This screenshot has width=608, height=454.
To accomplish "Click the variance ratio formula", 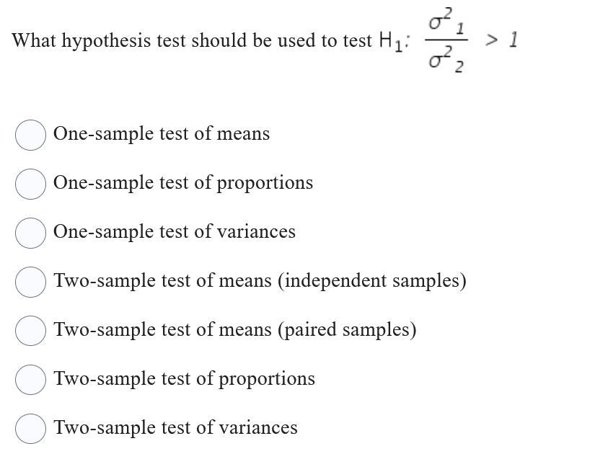I will (446, 41).
